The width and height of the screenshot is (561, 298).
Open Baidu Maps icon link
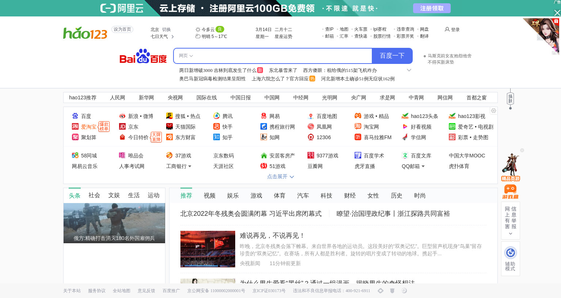(x=310, y=116)
